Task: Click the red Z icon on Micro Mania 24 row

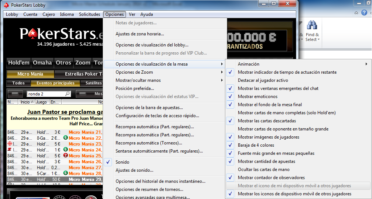Action: click(10, 150)
